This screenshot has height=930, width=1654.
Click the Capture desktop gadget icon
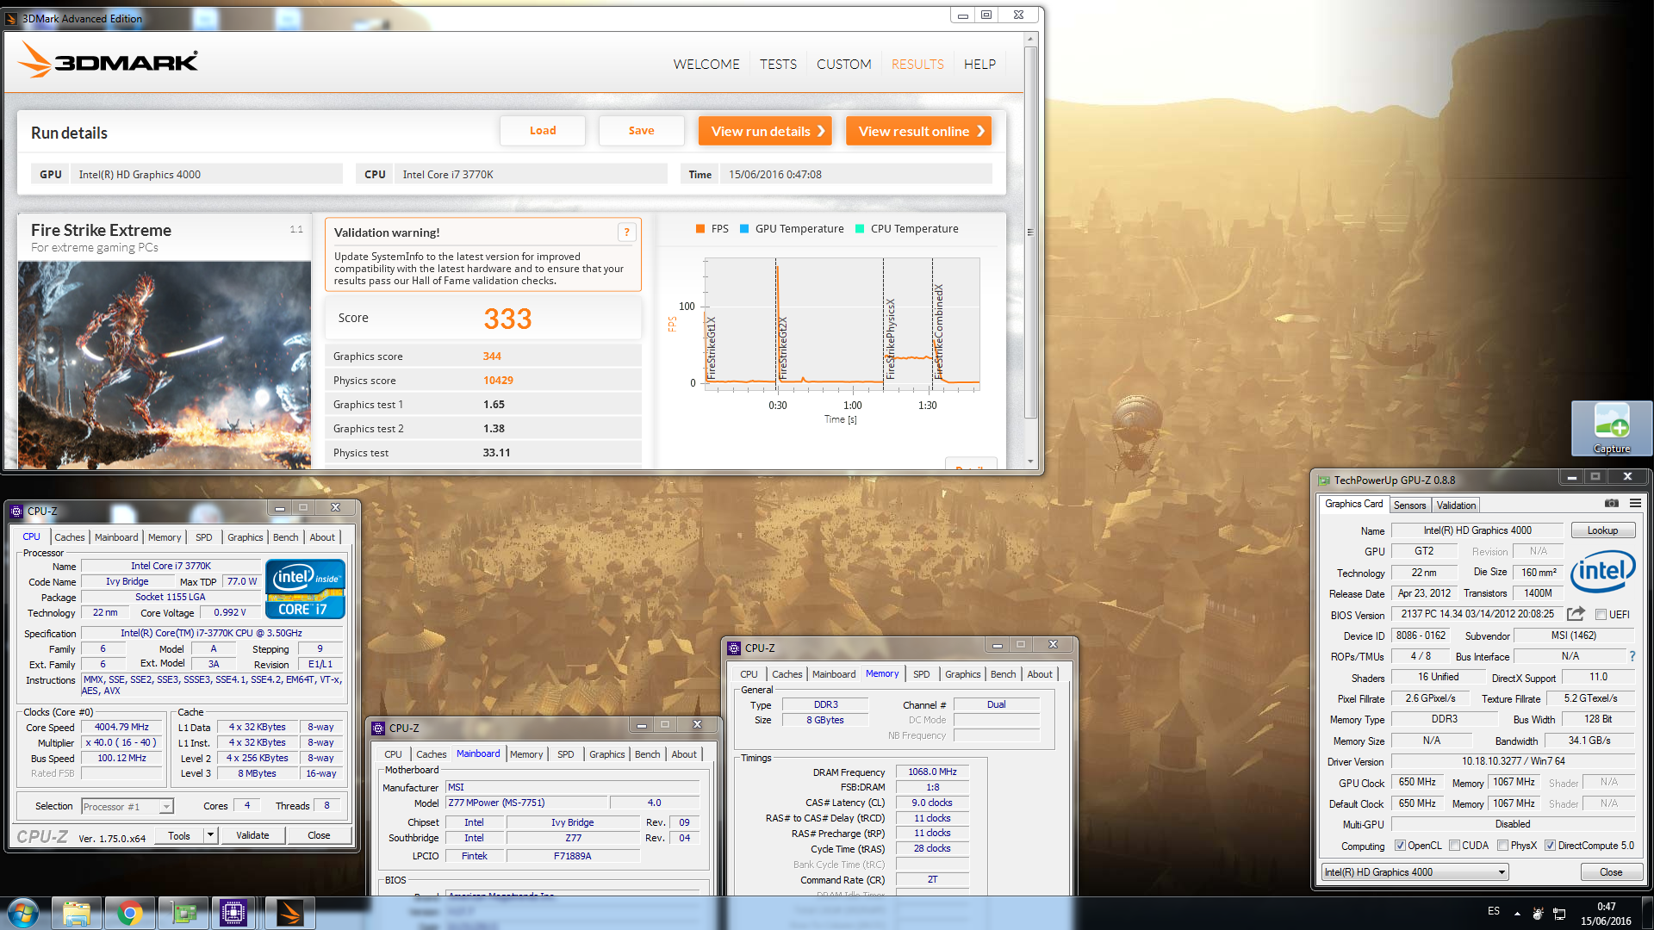pyautogui.click(x=1612, y=429)
